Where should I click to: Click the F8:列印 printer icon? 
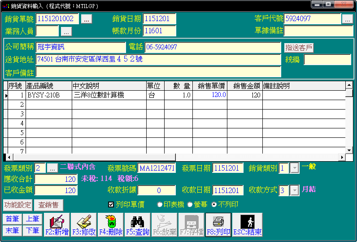tap(218, 224)
